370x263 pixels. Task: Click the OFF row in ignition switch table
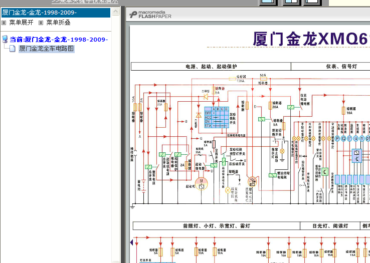pyautogui.click(x=217, y=113)
